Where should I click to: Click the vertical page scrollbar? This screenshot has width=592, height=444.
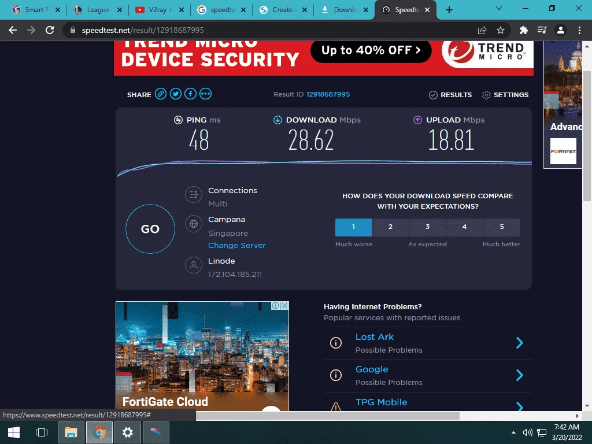click(x=587, y=136)
